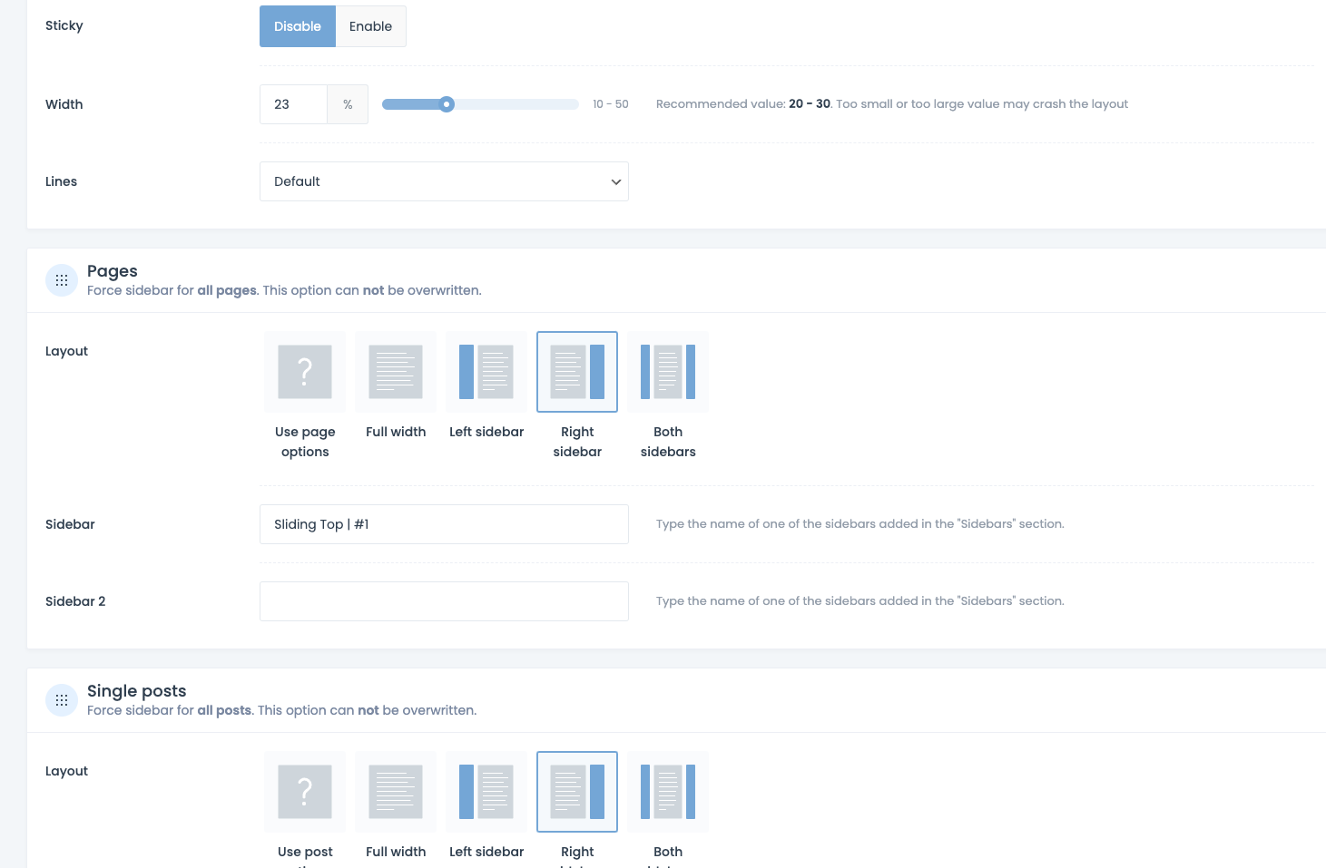The height and width of the screenshot is (868, 1326).
Task: Click the Width option label
Action: 64,104
